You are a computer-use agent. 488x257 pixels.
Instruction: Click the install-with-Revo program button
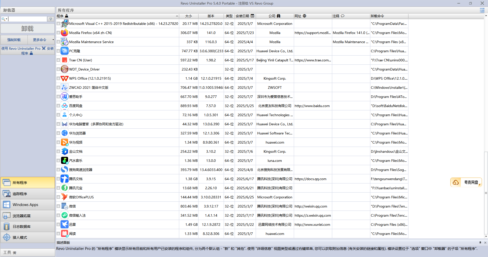coord(27,51)
